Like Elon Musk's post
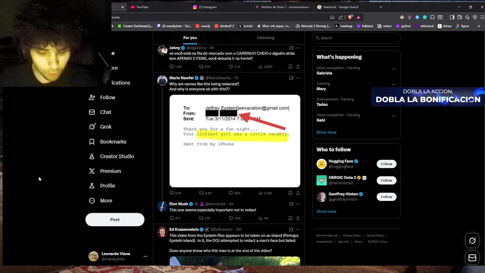This screenshot has width=485, height=273. (234, 218)
